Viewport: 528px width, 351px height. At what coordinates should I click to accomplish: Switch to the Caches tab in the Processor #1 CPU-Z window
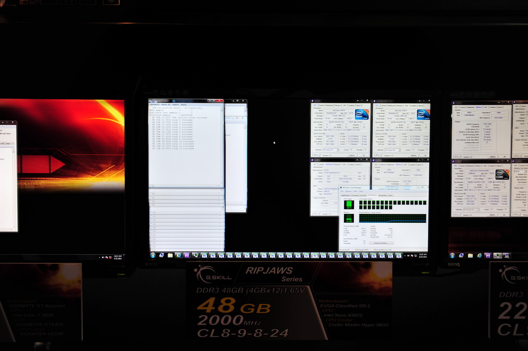pos(322,105)
